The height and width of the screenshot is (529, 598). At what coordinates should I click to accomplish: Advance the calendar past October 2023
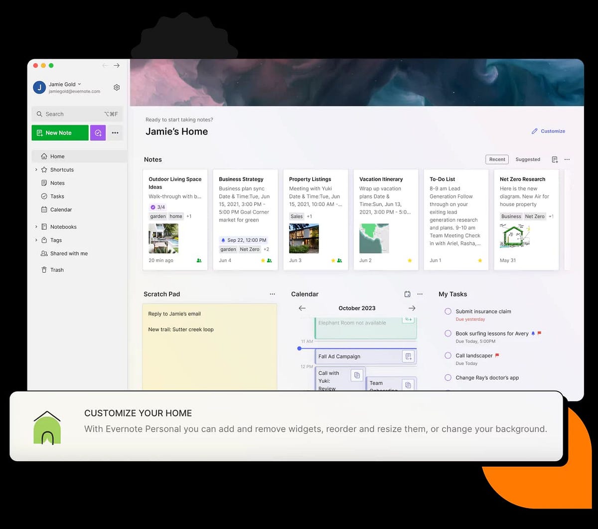(412, 308)
